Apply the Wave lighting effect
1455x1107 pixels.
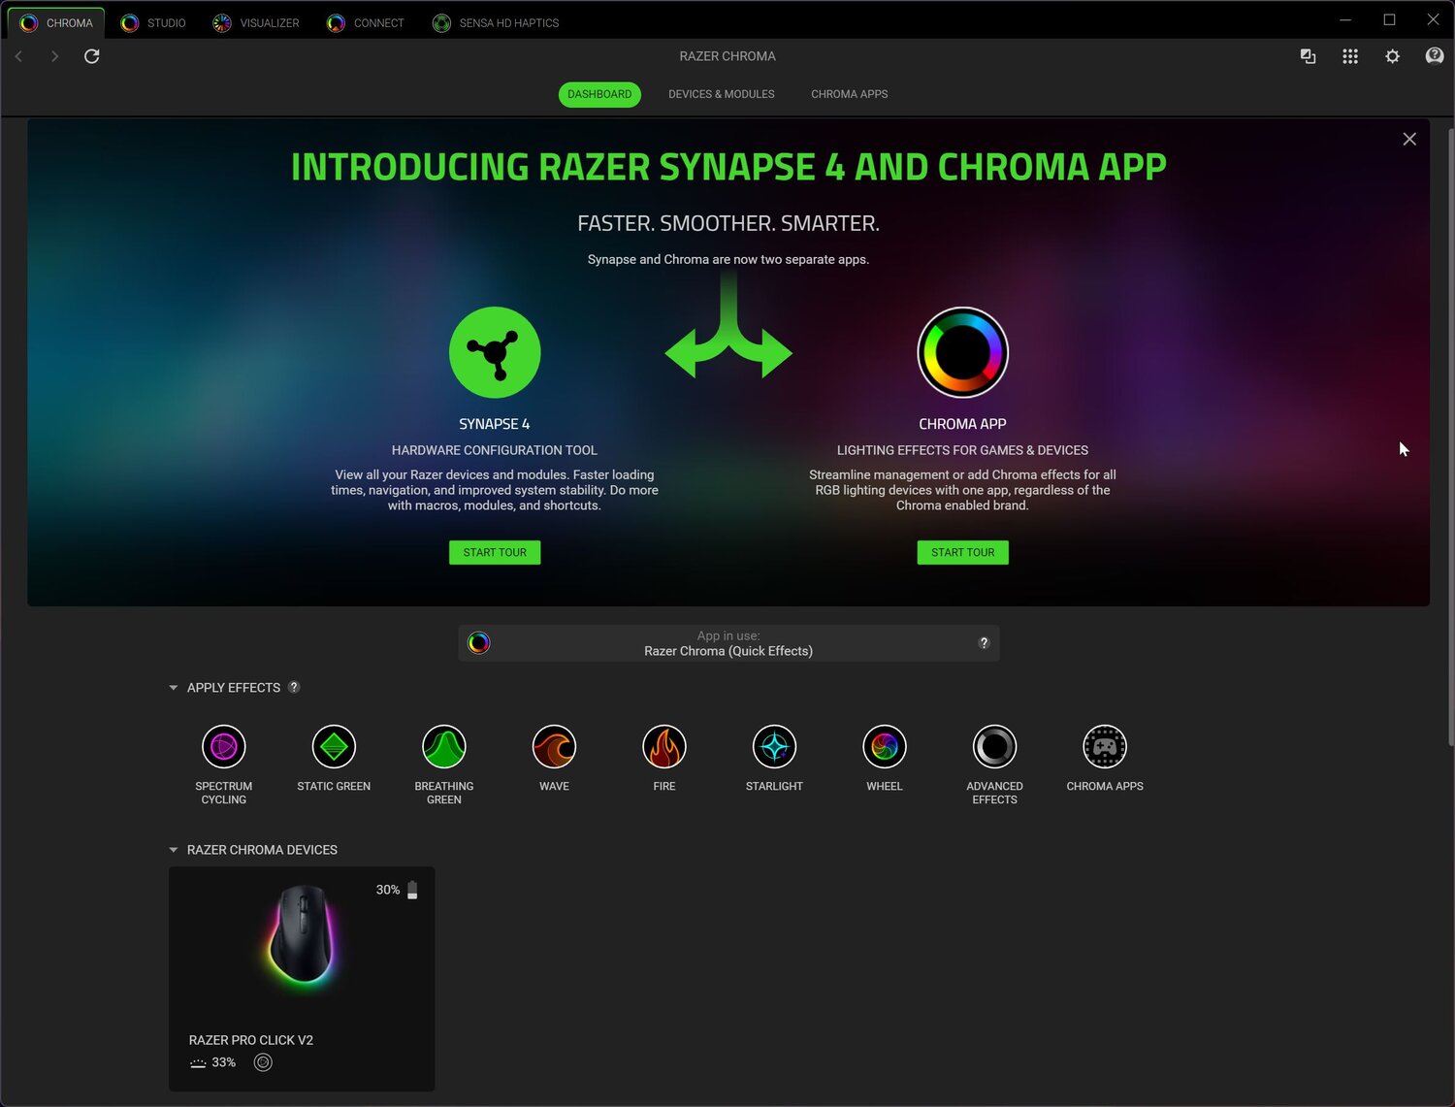pos(554,747)
